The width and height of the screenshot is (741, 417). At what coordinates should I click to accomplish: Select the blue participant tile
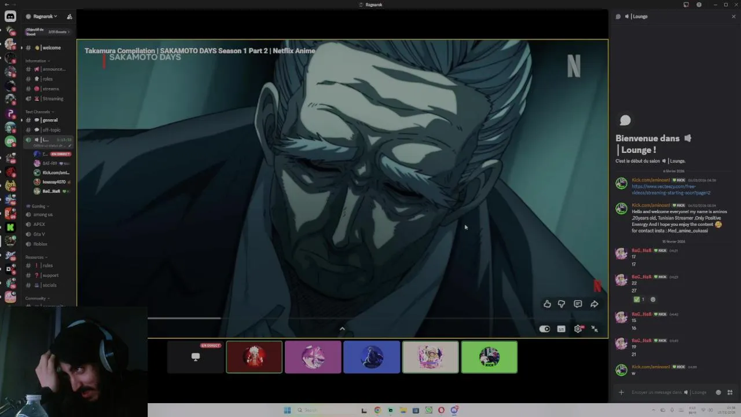coord(372,357)
